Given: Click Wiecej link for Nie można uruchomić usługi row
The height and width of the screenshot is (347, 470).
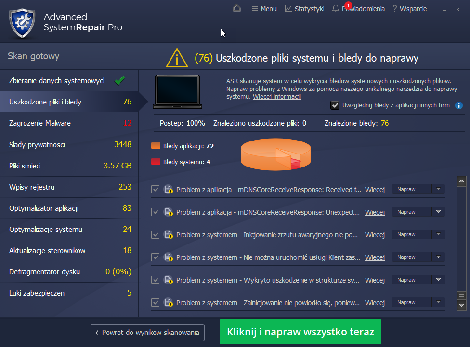Looking at the screenshot, I should pyautogui.click(x=375, y=257).
